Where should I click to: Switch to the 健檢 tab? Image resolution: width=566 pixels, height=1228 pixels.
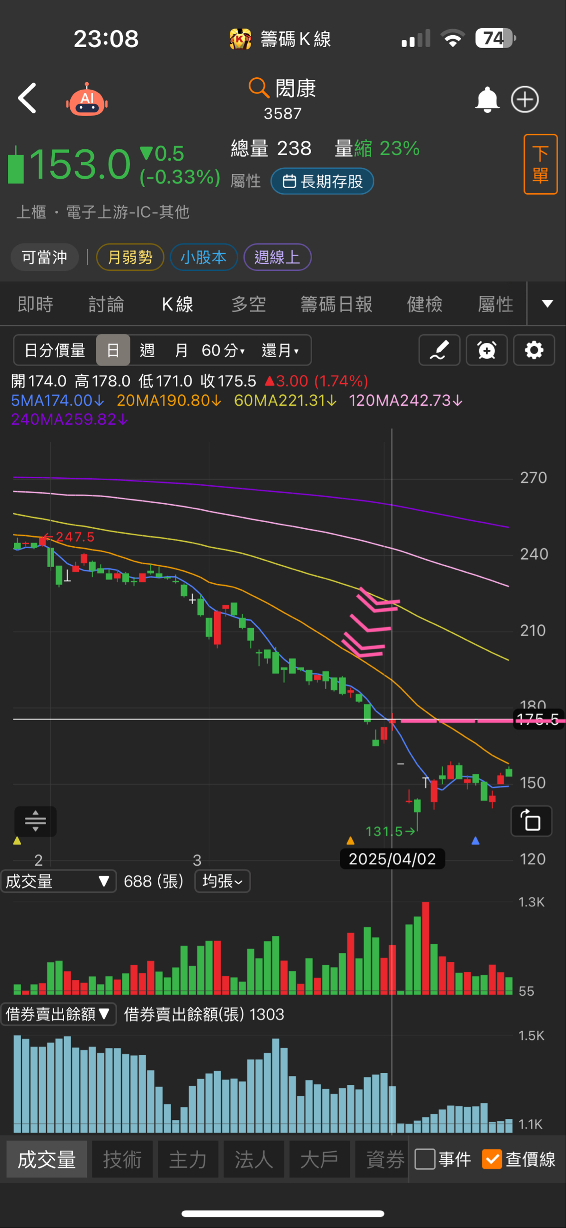(x=425, y=304)
